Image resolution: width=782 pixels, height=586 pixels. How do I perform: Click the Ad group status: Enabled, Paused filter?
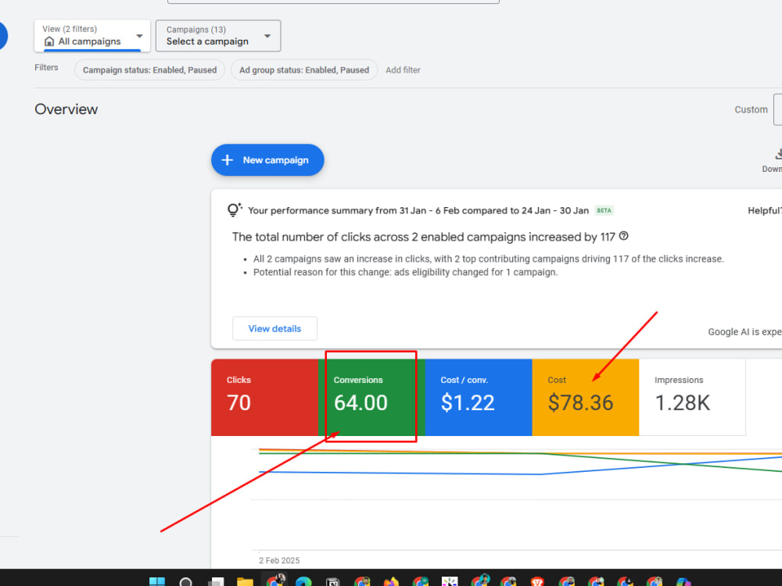[x=304, y=70]
